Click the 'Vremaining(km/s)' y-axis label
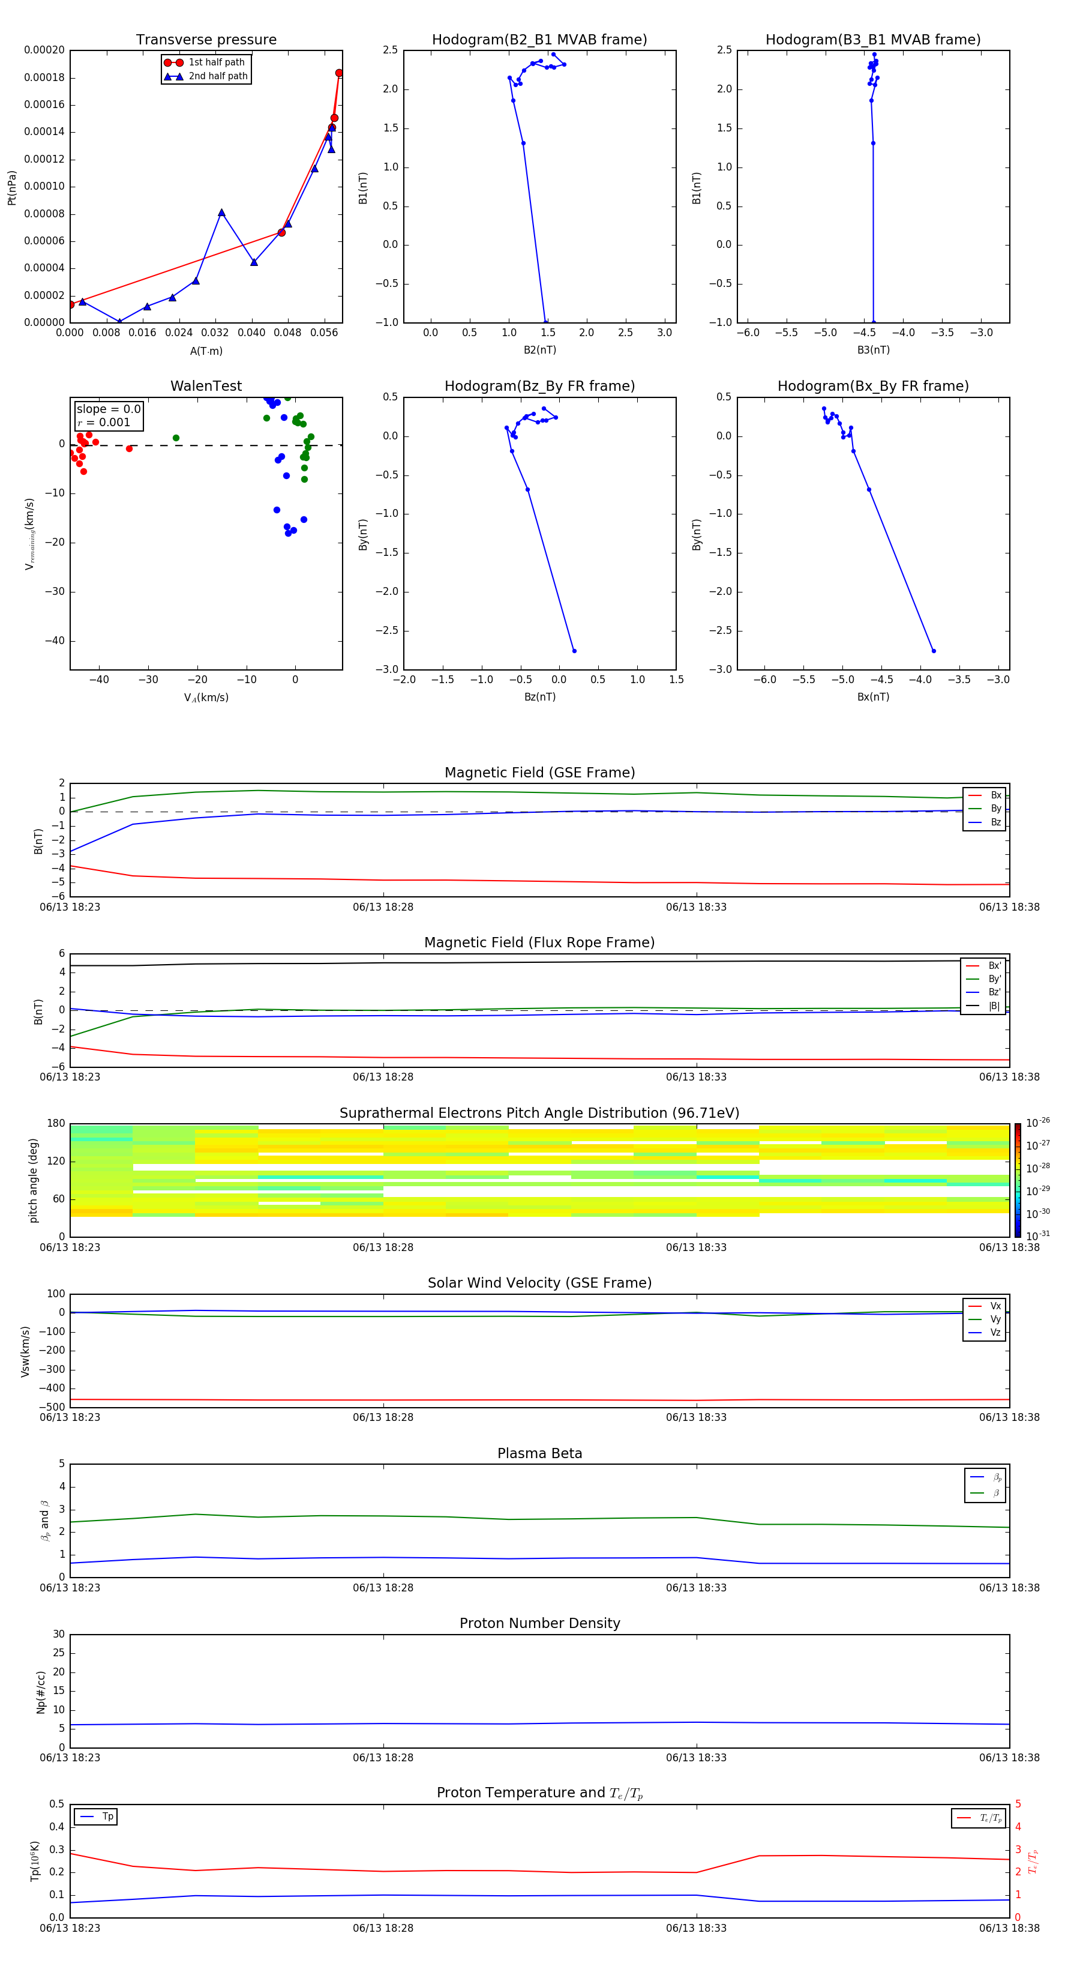This screenshot has width=1080, height=1981. tap(30, 534)
